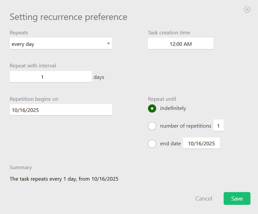Viewport: 258px width, 214px height.
Task: Click the "Setting recurrence preference" dialog title
Action: [x=68, y=17]
